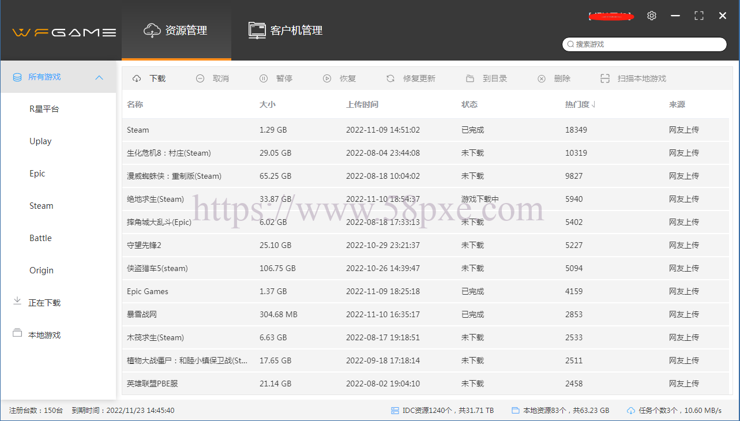This screenshot has width=740, height=421.
Task: Switch to the 资源管理 tab
Action: point(176,31)
